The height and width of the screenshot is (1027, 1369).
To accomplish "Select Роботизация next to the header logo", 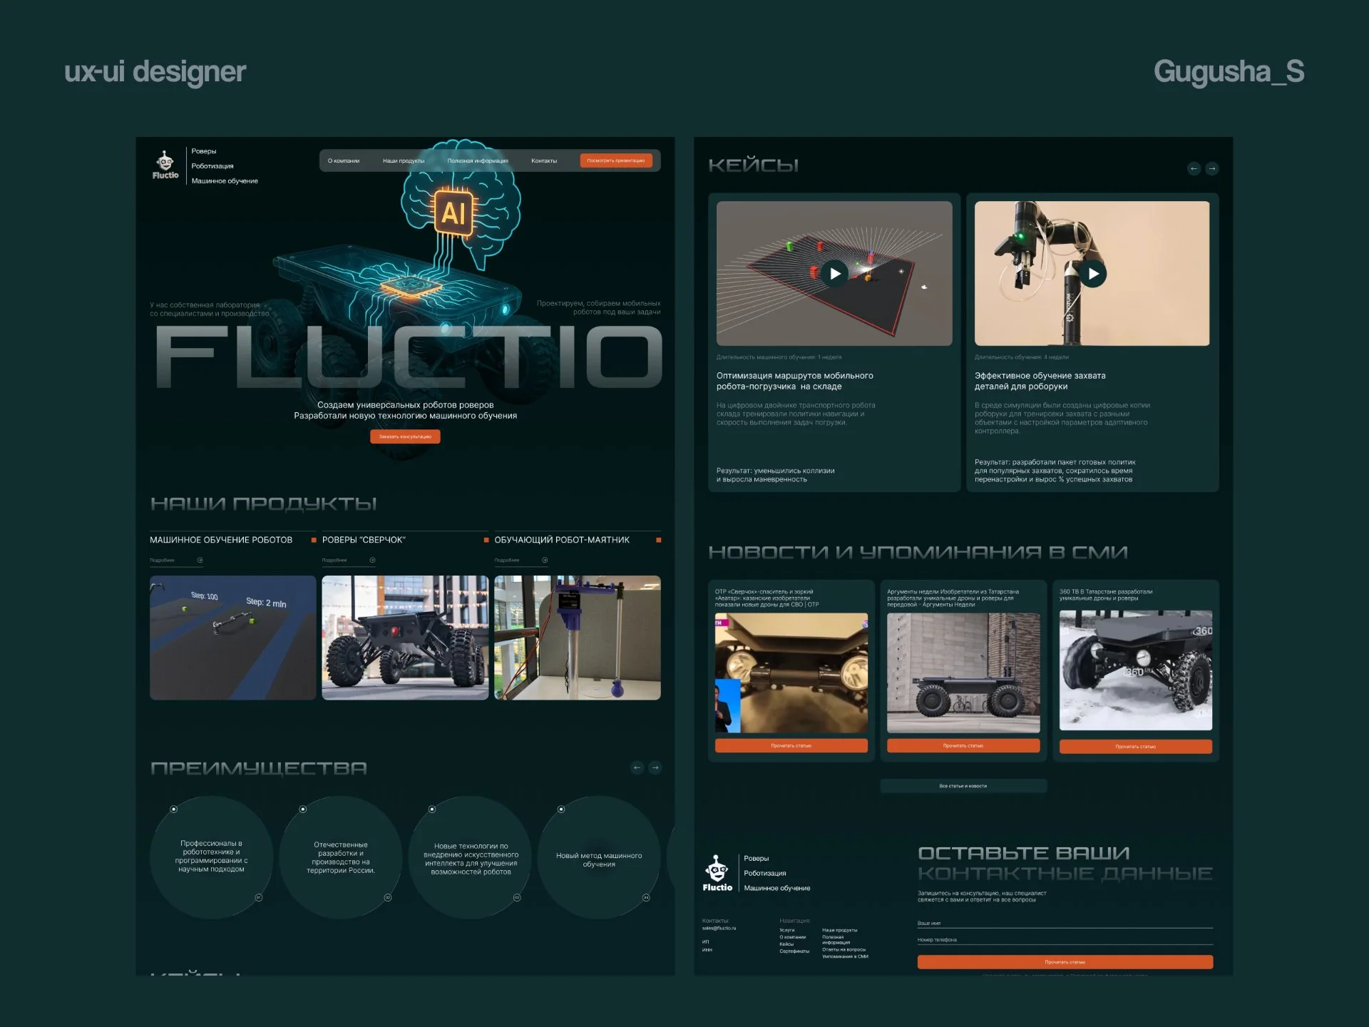I will click(212, 166).
